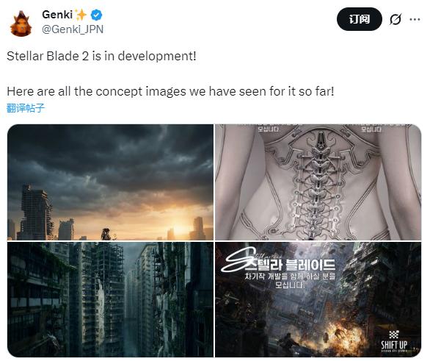Open the sunset skyline concept image

click(110, 182)
